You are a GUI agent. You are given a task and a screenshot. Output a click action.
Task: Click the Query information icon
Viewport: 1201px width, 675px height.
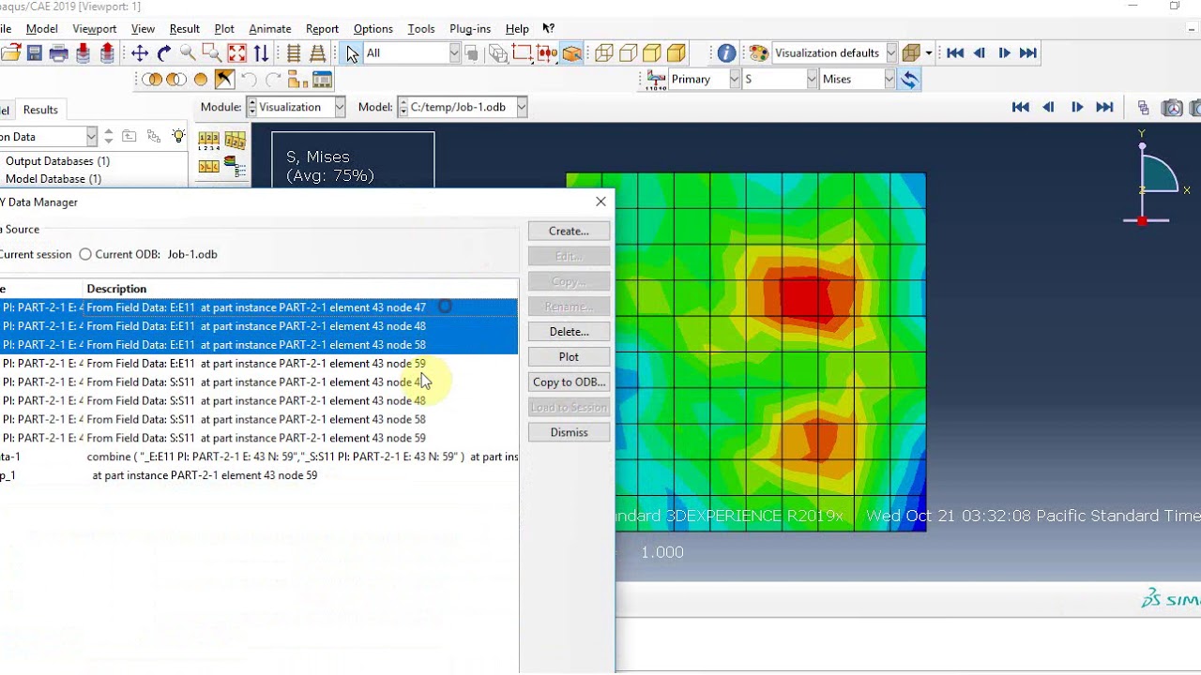pos(727,53)
